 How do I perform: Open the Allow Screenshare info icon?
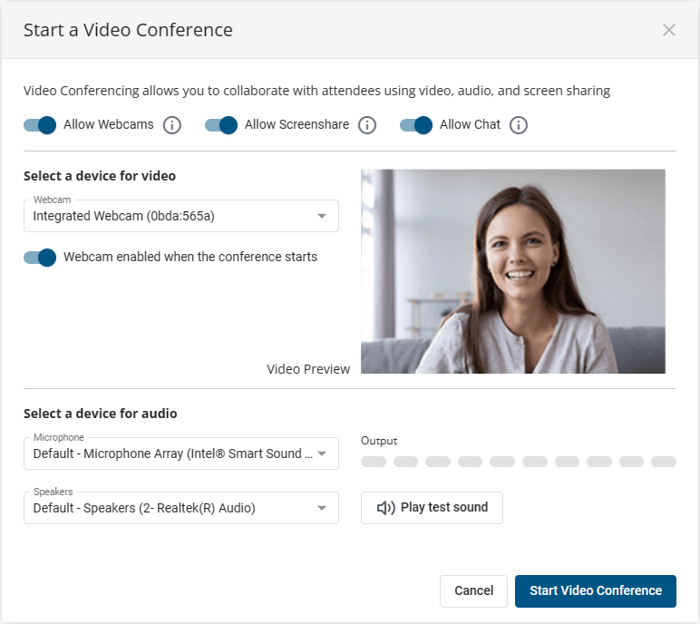[367, 125]
